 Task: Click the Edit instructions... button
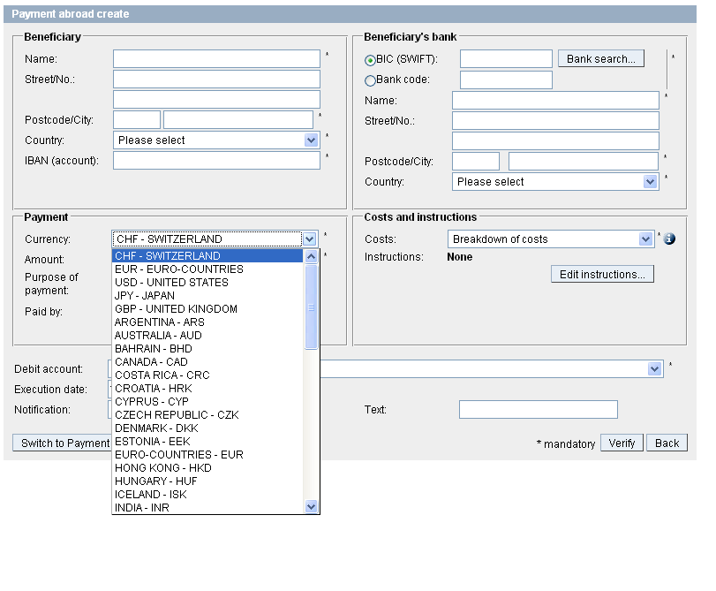point(602,274)
